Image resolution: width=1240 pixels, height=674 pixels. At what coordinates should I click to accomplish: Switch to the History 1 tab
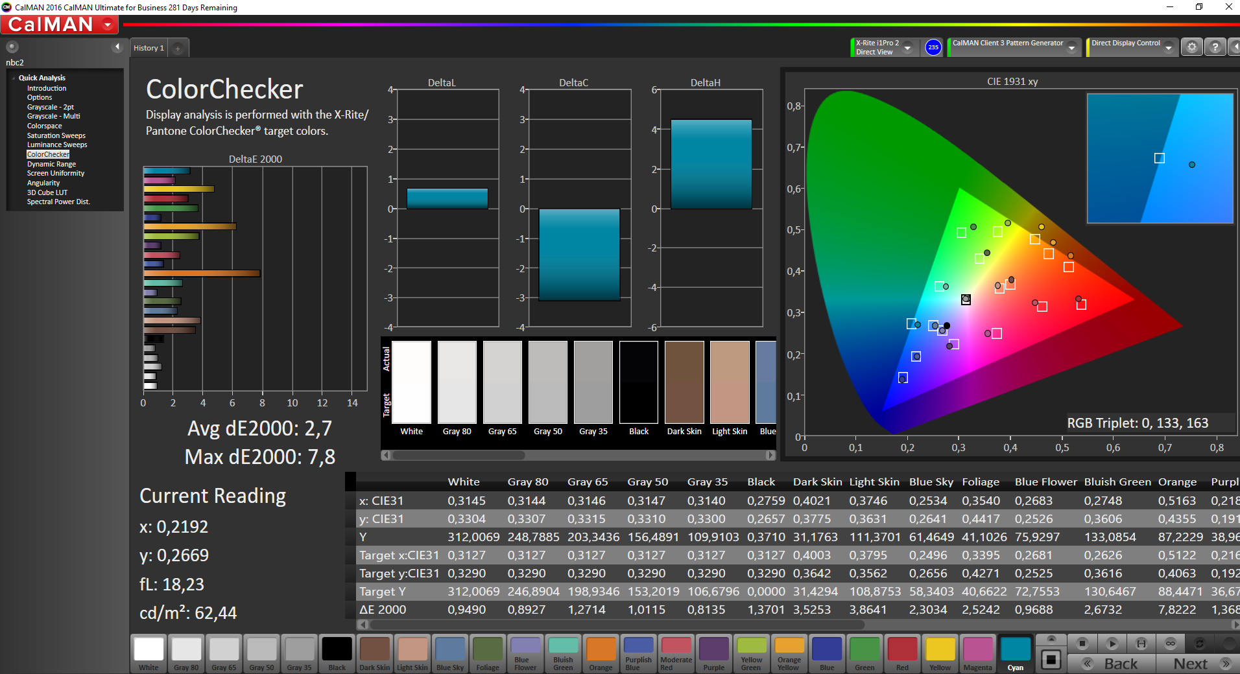point(149,48)
